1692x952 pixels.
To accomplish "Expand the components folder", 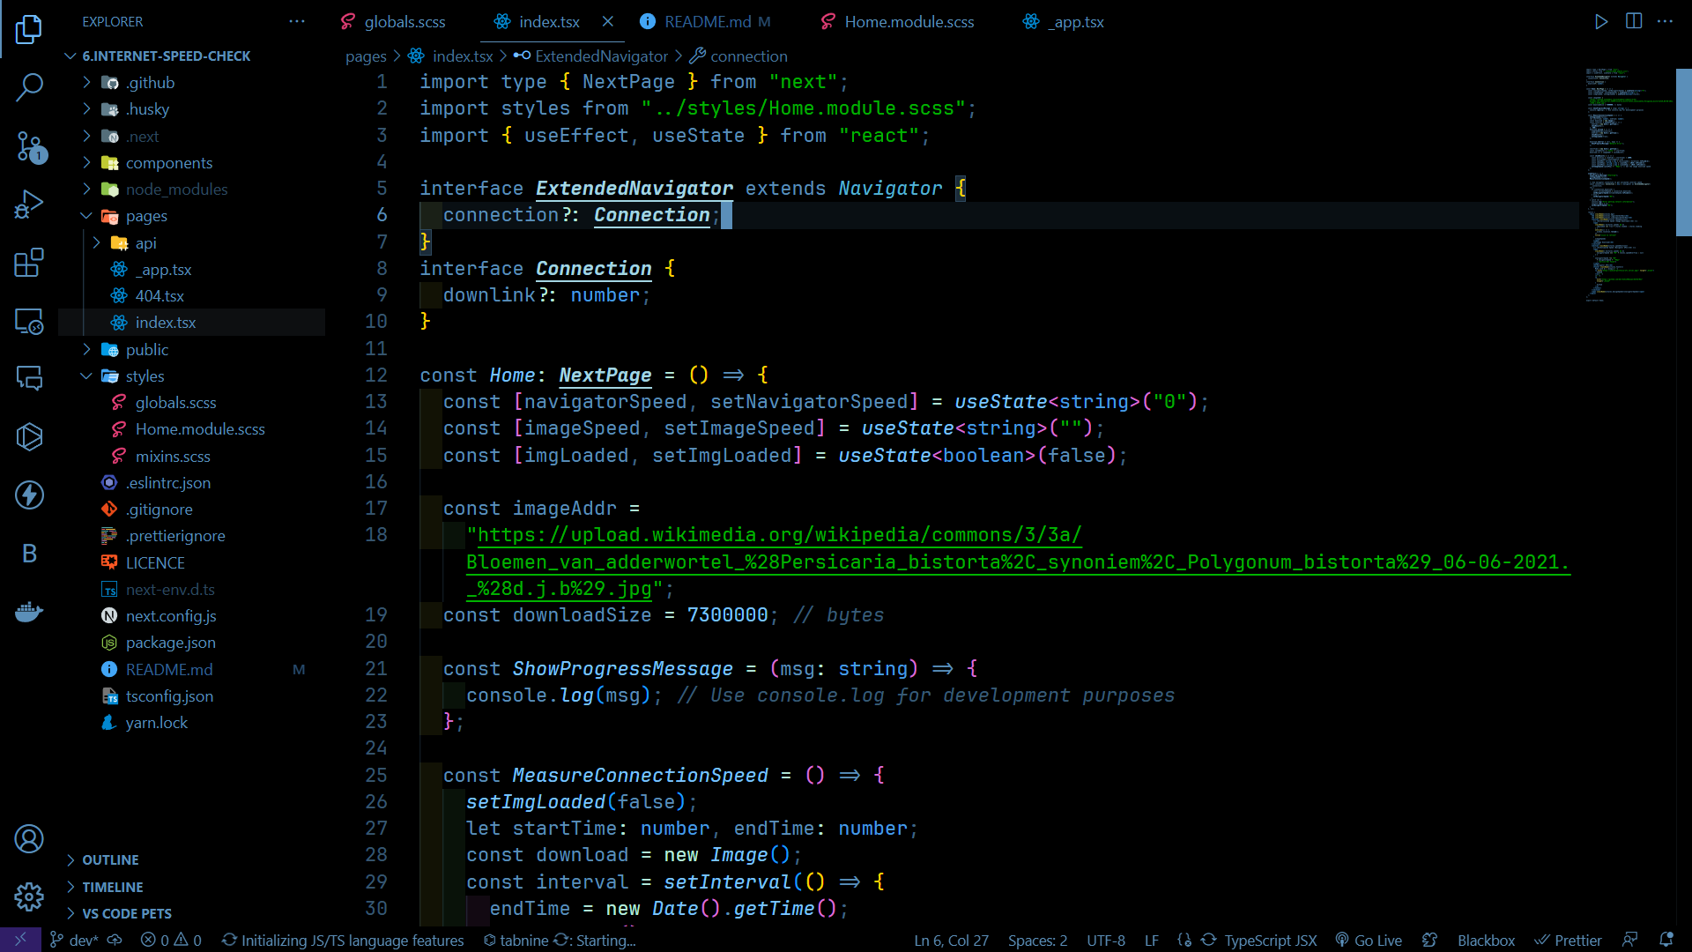I will coord(168,163).
